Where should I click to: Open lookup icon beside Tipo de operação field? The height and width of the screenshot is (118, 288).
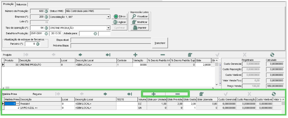[x=46, y=28]
